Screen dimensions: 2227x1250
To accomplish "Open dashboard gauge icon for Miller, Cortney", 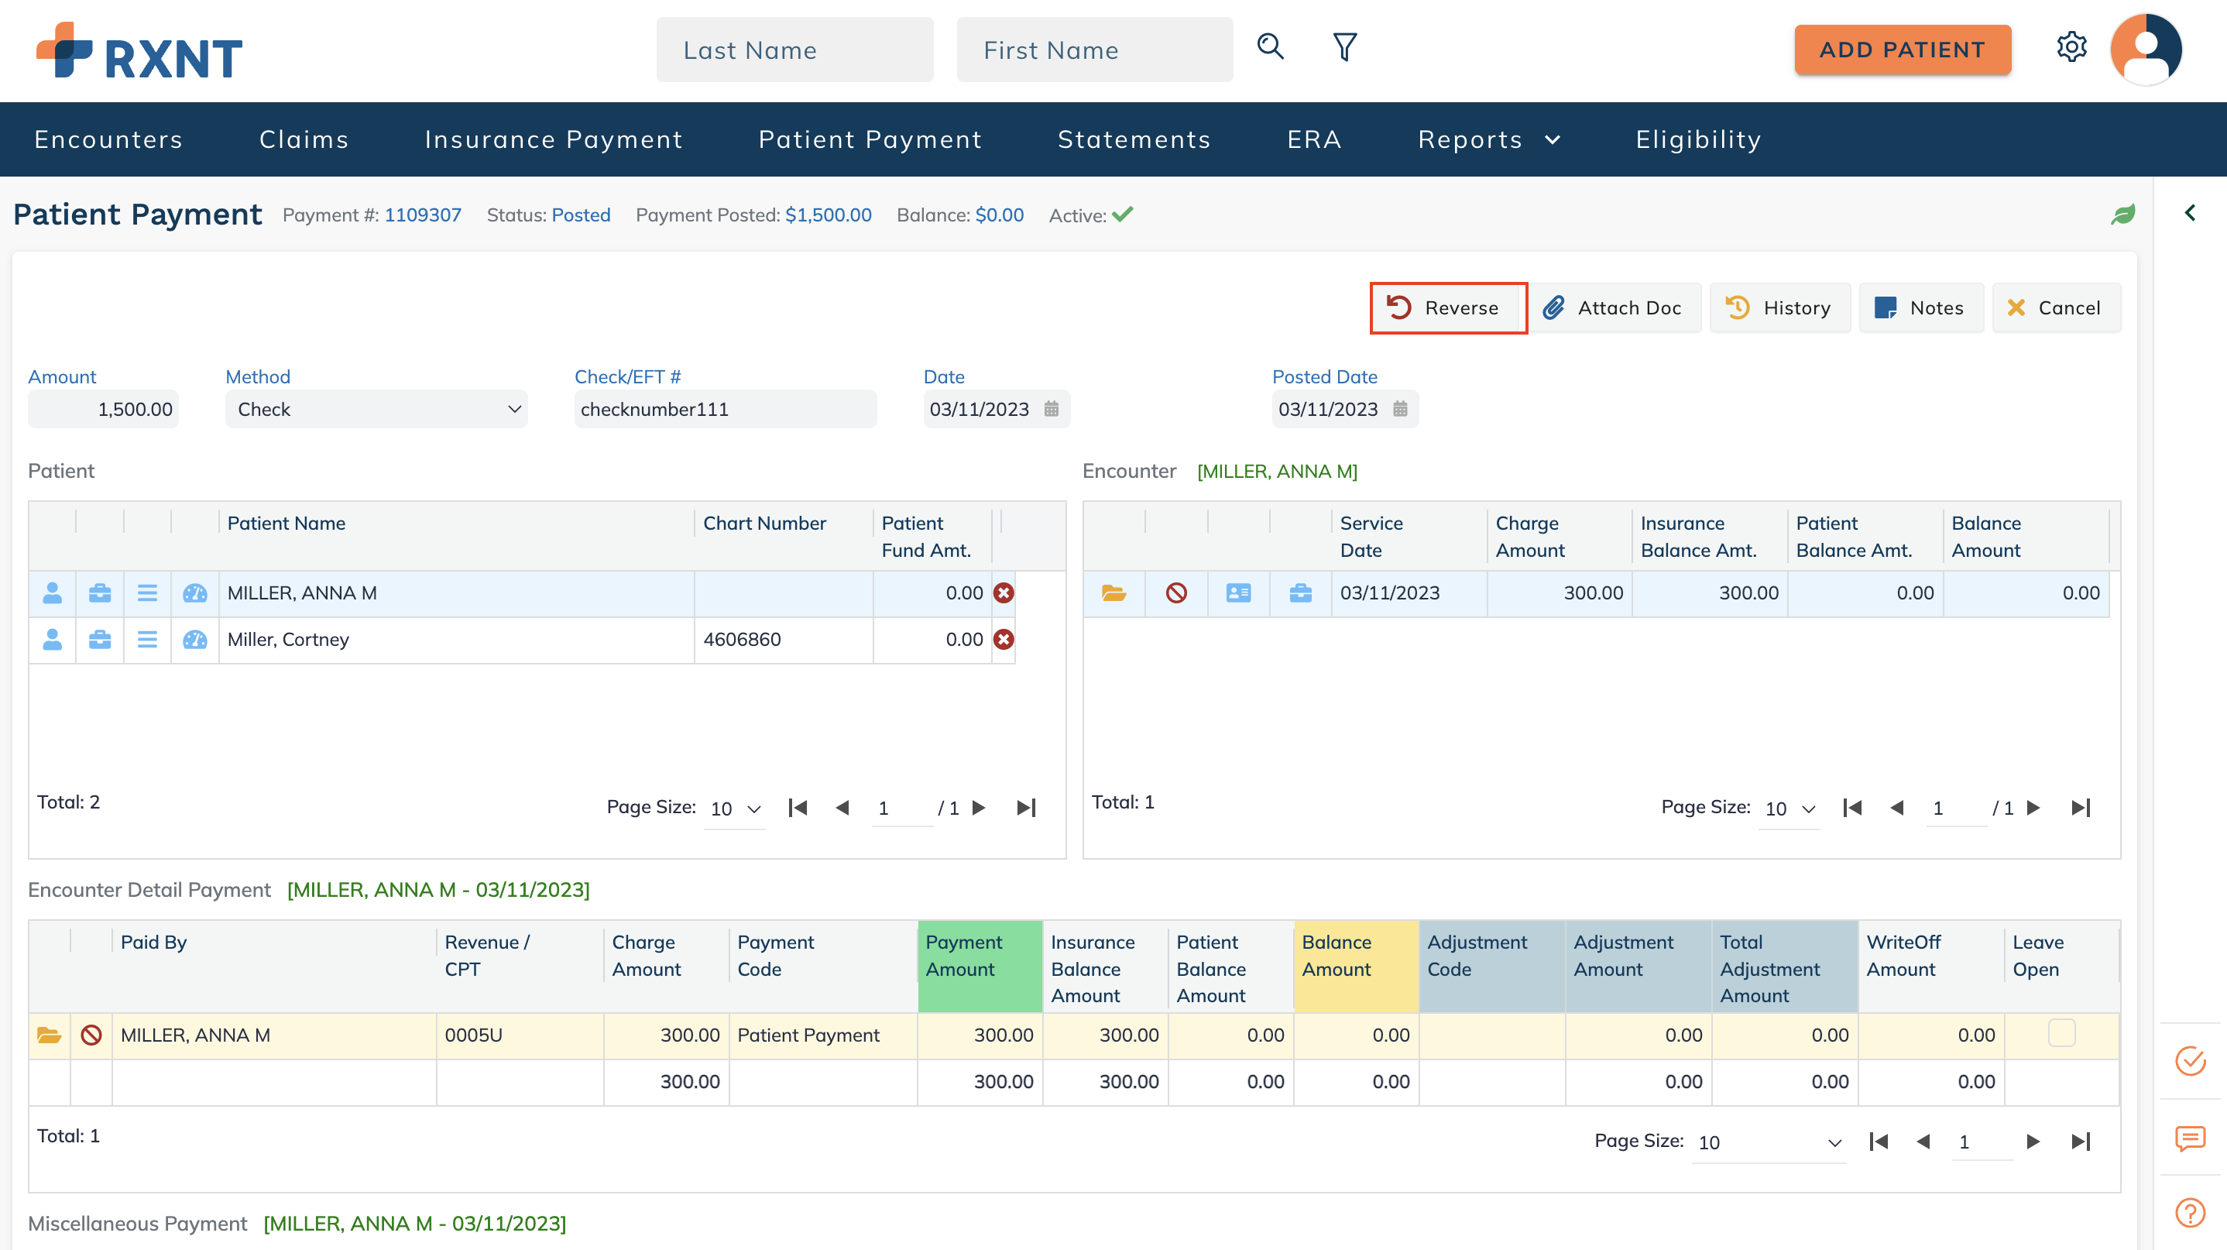I will [194, 640].
